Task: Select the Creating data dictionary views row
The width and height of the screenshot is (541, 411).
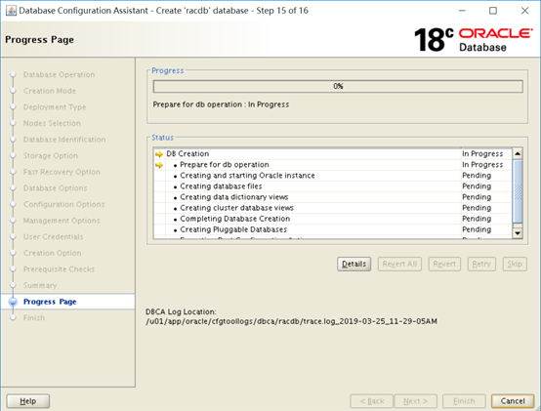Action: 333,197
